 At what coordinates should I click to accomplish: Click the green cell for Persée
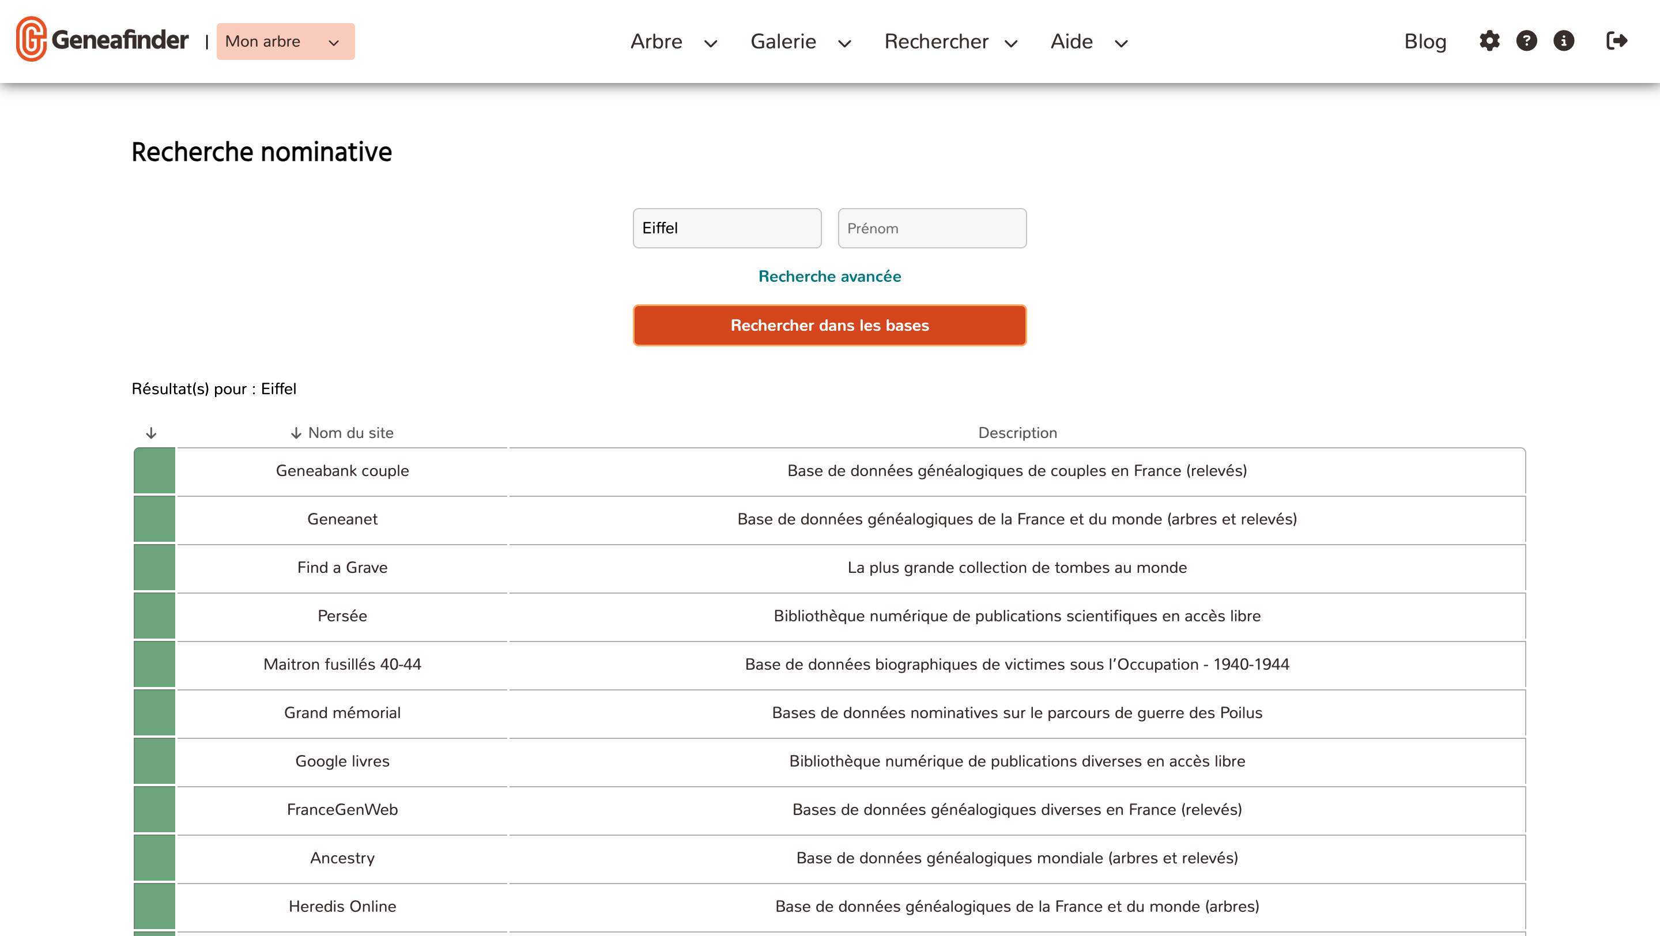[154, 617]
